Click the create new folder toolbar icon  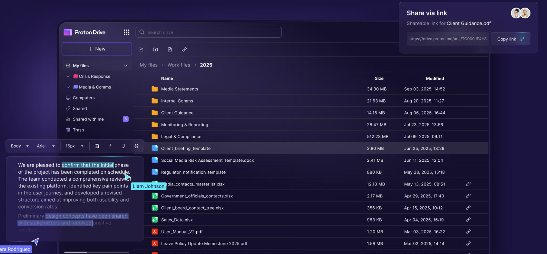coord(141,50)
